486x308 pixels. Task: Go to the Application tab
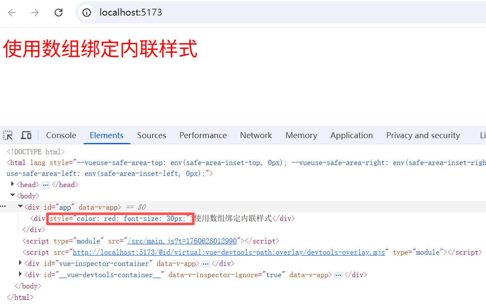(x=352, y=135)
